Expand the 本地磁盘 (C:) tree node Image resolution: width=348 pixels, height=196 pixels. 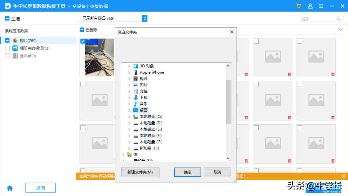point(129,117)
